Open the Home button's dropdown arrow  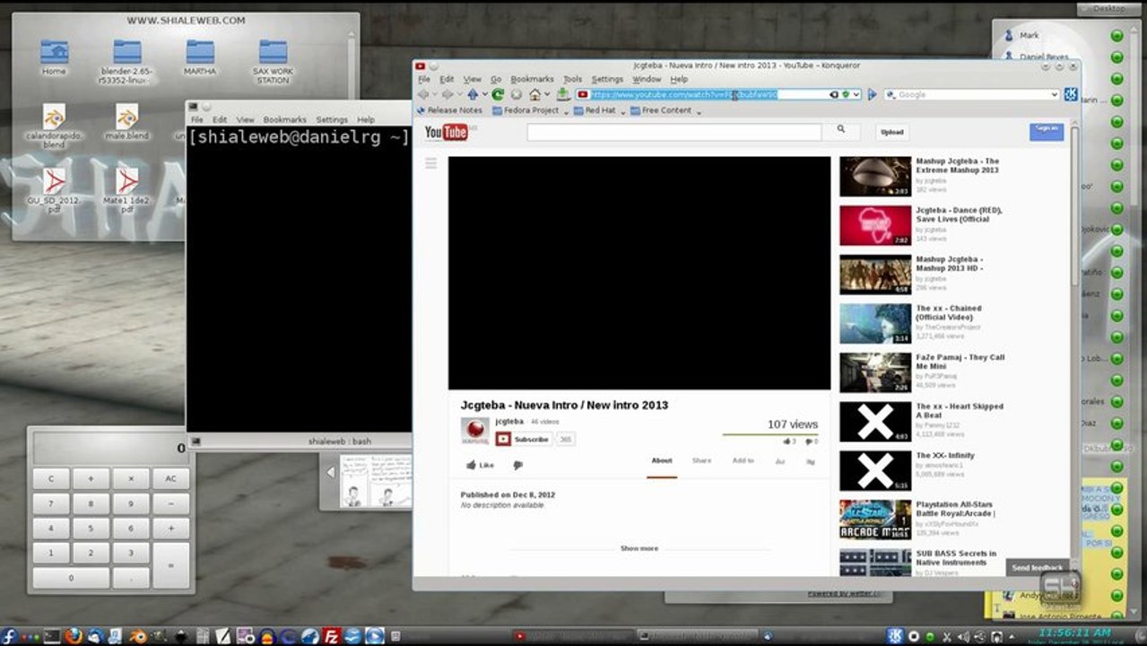(546, 94)
